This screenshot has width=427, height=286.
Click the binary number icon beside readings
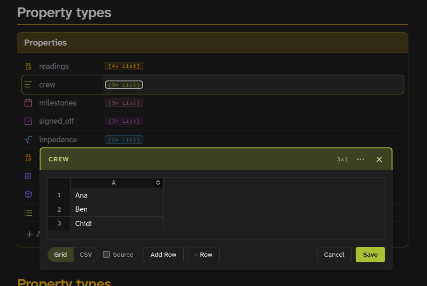[28, 67]
